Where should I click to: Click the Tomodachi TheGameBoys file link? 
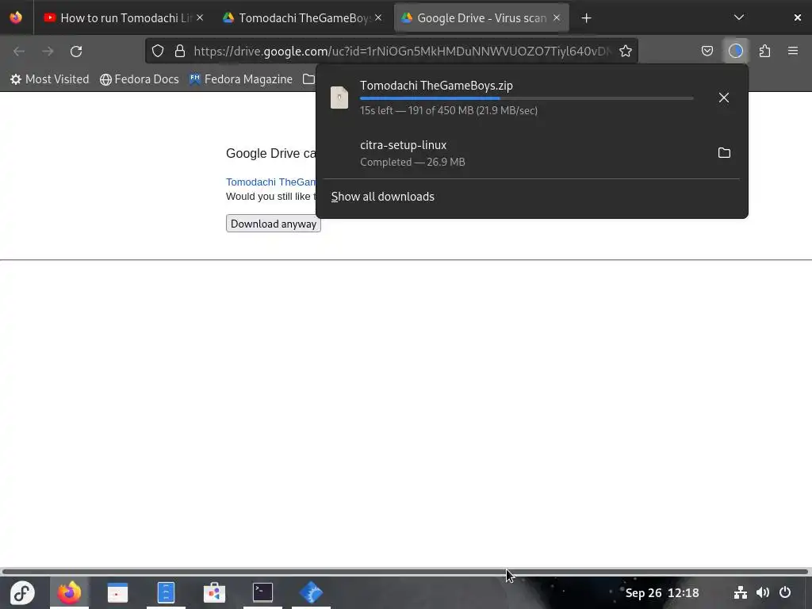(x=271, y=182)
